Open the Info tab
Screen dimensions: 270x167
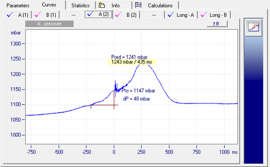[114, 5]
